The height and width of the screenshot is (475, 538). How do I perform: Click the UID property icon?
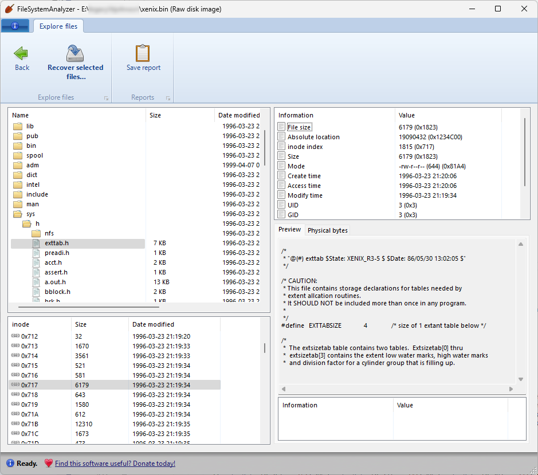click(281, 205)
